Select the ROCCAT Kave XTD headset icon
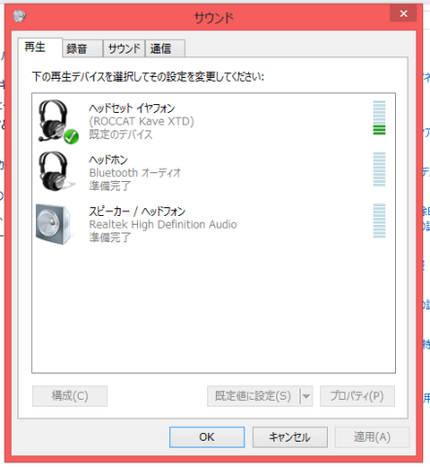 (54, 121)
